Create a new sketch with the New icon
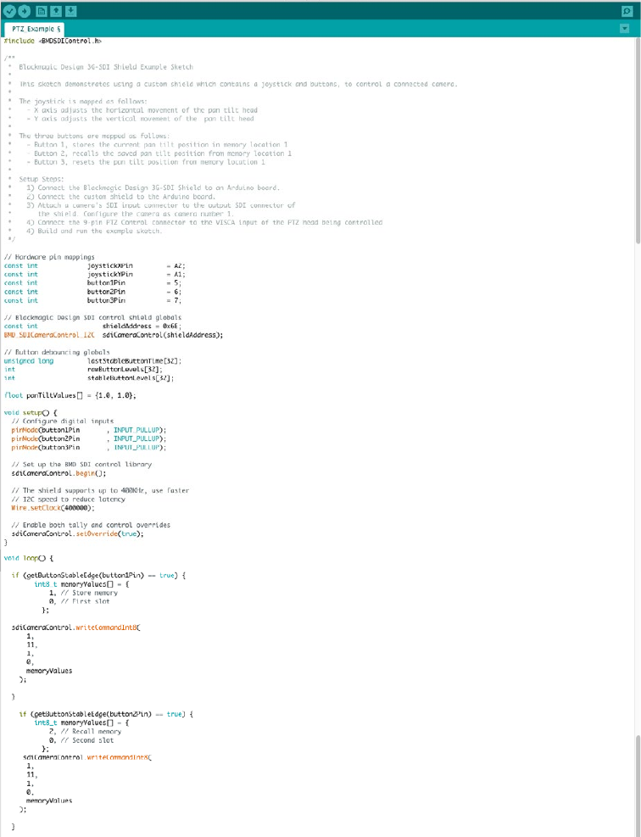Screen dimensions: 641x837 pos(41,11)
